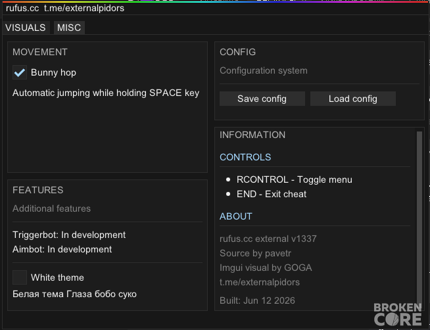
Task: Click the 'Built: Jun 12 2026' text
Action: (257, 300)
